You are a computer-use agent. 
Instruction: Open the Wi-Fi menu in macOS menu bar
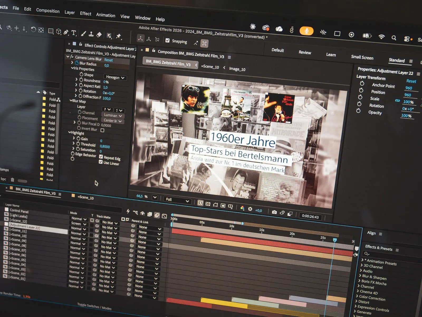pos(381,37)
